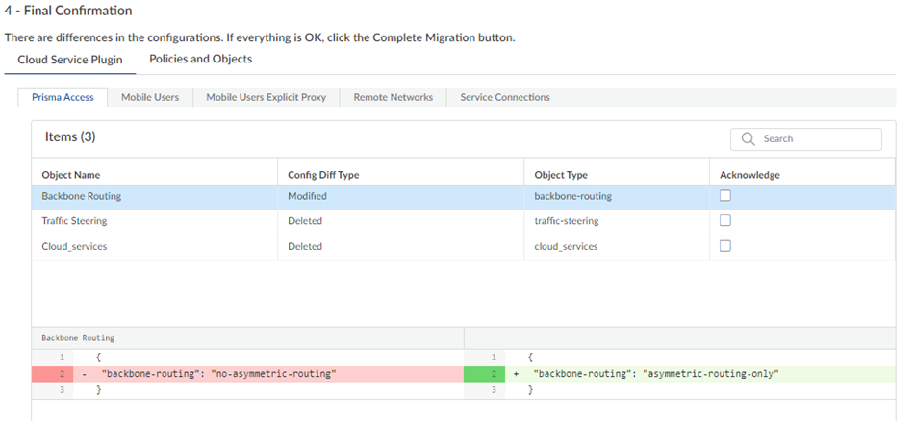Open Mobile Users Explicit Proxy tab
Screen dimensions: 914x421
(x=266, y=97)
